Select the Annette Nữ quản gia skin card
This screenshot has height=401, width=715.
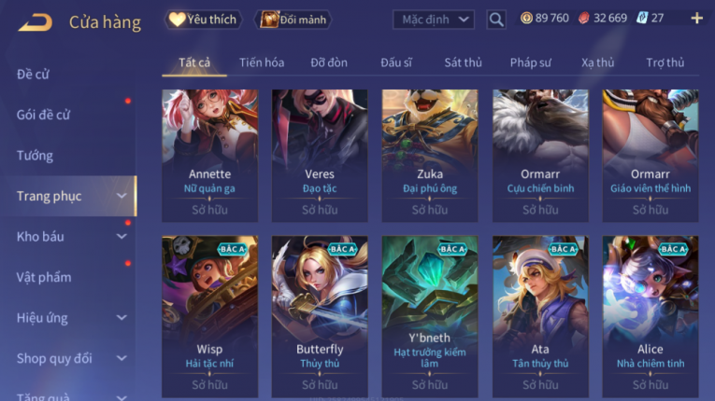pyautogui.click(x=209, y=156)
